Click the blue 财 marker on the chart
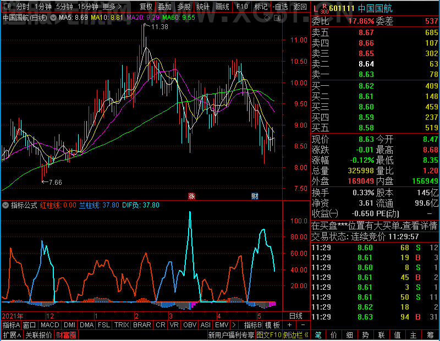Screen dimensions: 440x341 [255, 196]
